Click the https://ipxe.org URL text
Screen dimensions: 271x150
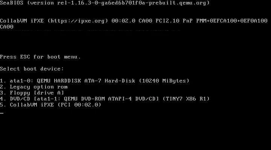(x=78, y=21)
